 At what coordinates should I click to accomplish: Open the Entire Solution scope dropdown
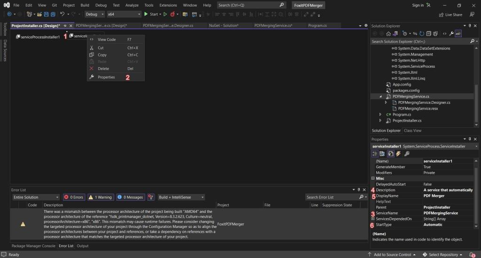[x=36, y=197]
